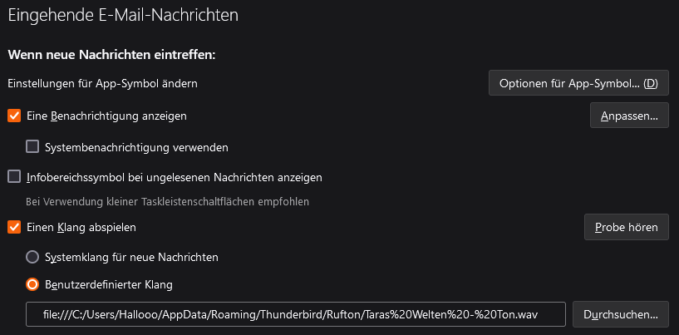The image size is (679, 335).
Task: Uncheck the Eine Benachrichtigung anzeigen checkbox box
Action: pos(14,116)
